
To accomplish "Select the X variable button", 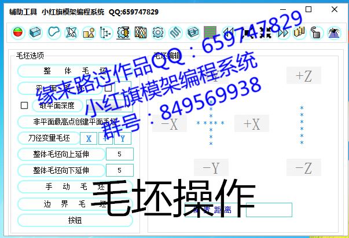I will (89, 138).
